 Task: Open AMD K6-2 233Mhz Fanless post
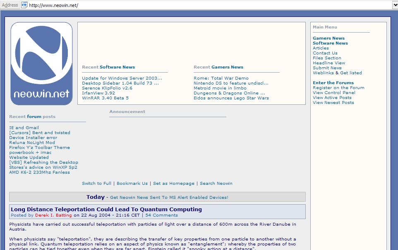point(39,172)
